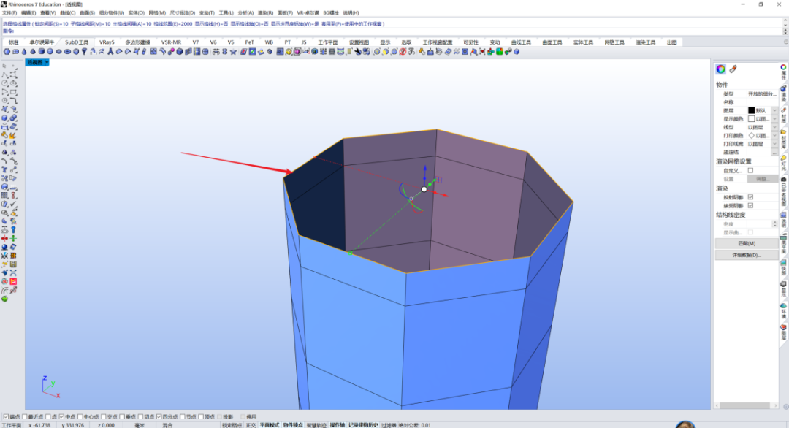Viewport: 789px width, 428px height.
Task: Toggle 记录建构历史 in the status bar
Action: pyautogui.click(x=363, y=425)
